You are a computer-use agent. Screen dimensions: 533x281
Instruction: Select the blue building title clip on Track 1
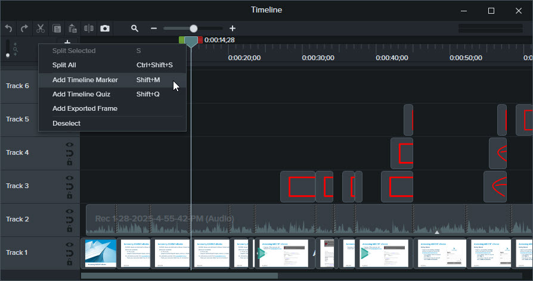[x=100, y=253]
